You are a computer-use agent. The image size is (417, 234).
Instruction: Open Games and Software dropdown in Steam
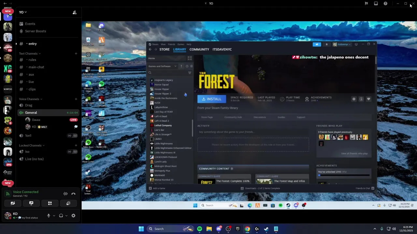(x=162, y=66)
